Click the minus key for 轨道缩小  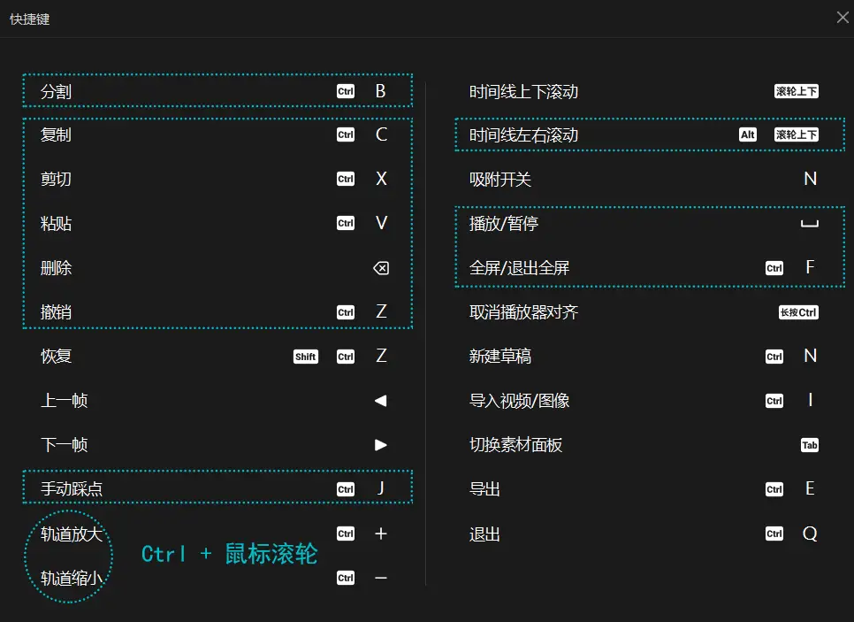click(381, 578)
